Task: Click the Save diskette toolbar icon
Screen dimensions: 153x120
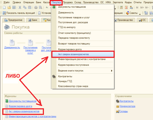Action: 14,7
